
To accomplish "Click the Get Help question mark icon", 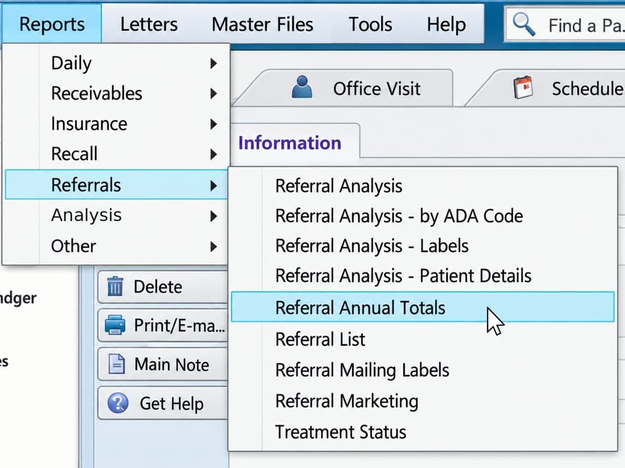I will tap(118, 402).
